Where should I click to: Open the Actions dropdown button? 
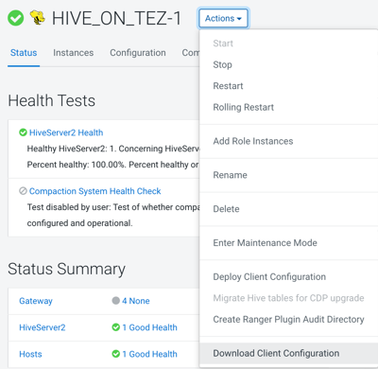[x=223, y=18]
